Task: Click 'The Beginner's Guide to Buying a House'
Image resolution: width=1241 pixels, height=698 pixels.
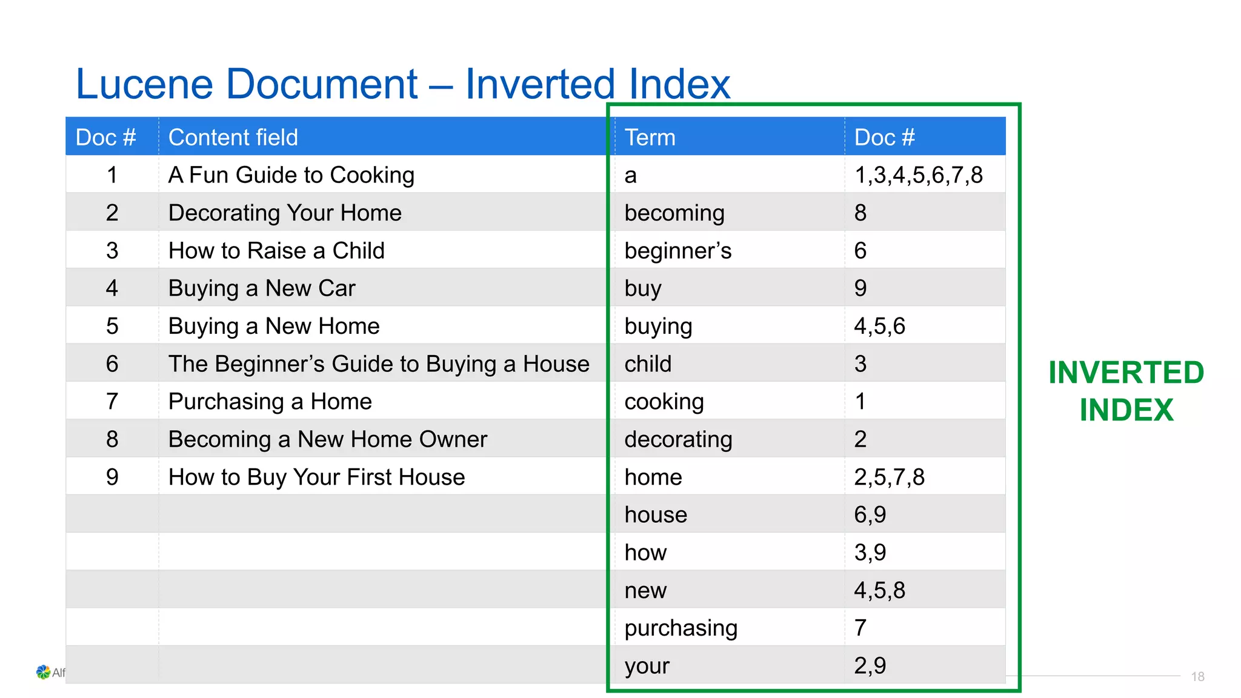Action: (379, 364)
